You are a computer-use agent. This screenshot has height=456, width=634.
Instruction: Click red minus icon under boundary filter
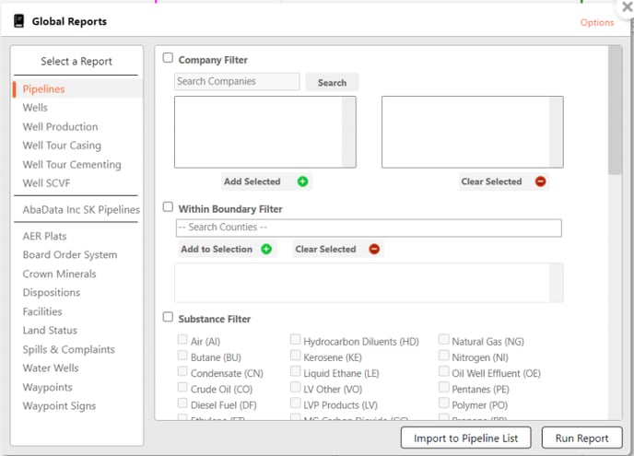pyautogui.click(x=374, y=249)
